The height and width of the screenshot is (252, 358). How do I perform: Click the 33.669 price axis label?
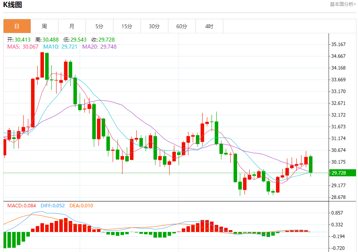coord(338,80)
